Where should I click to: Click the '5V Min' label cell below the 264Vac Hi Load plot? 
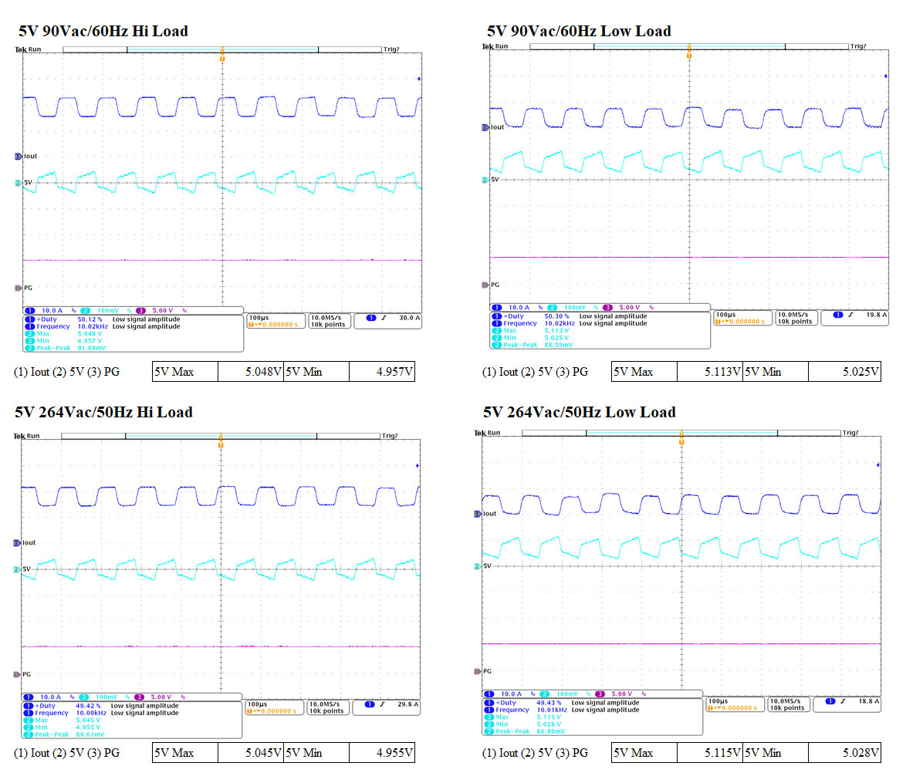(x=316, y=753)
